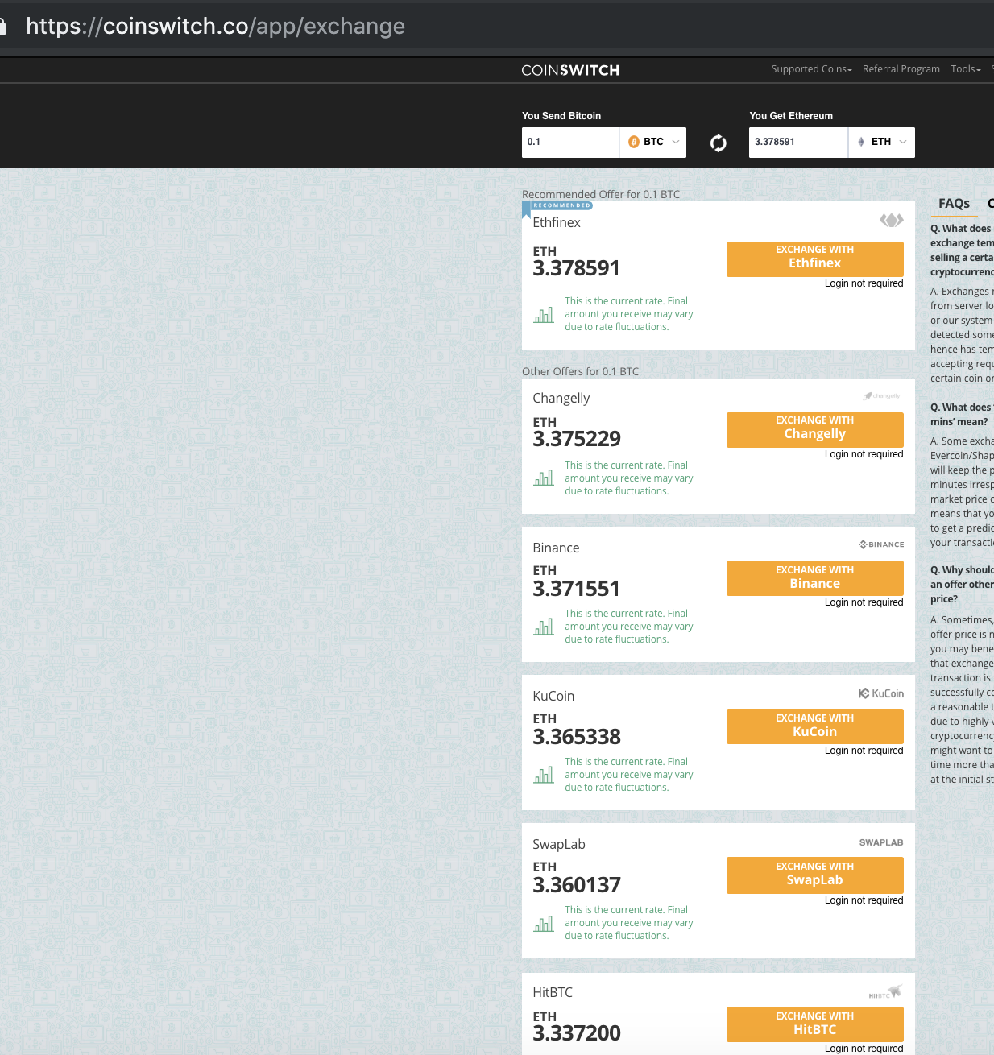The height and width of the screenshot is (1055, 994).
Task: Click 'Login not required' under SwapLab button
Action: click(864, 900)
